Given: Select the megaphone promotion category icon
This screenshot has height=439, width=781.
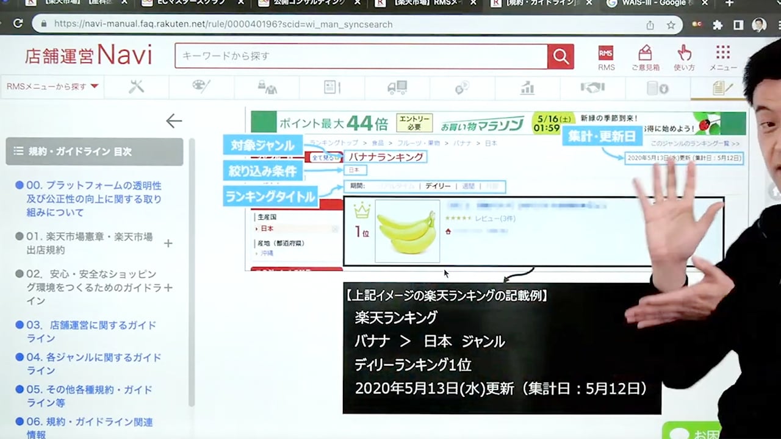Looking at the screenshot, I should point(462,87).
